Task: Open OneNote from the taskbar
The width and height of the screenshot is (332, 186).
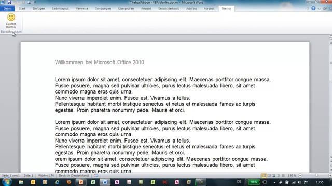Action: pyautogui.click(x=117, y=182)
